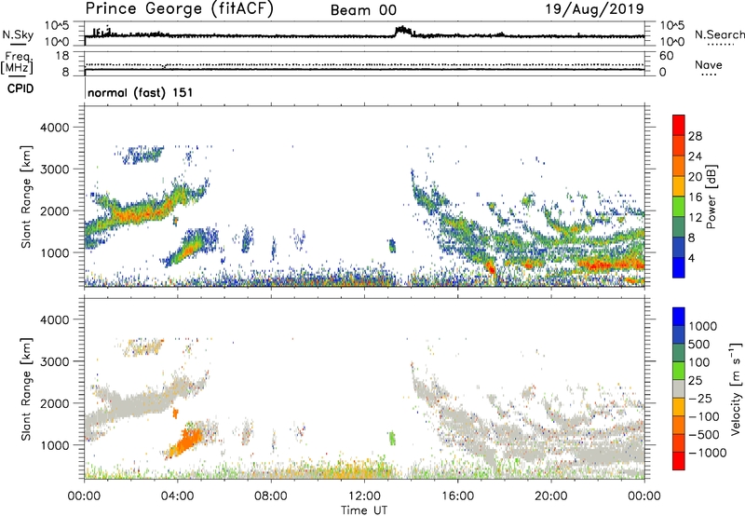Click the '16:00' time axis label
Viewport: 745px width, 516px height.
pyautogui.click(x=458, y=496)
